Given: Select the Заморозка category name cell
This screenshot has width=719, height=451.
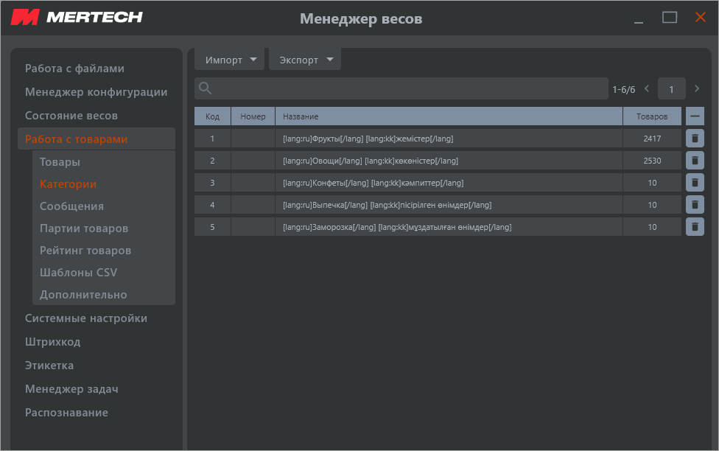Looking at the screenshot, I should click(x=449, y=226).
